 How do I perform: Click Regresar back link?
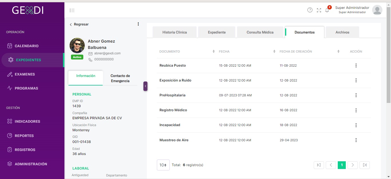pos(79,24)
